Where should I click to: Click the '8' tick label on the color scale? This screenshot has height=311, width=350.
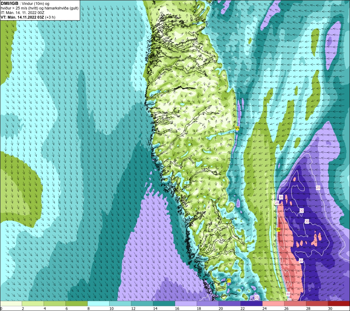point(89,309)
